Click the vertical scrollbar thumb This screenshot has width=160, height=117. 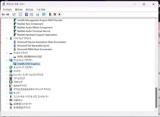point(156,98)
